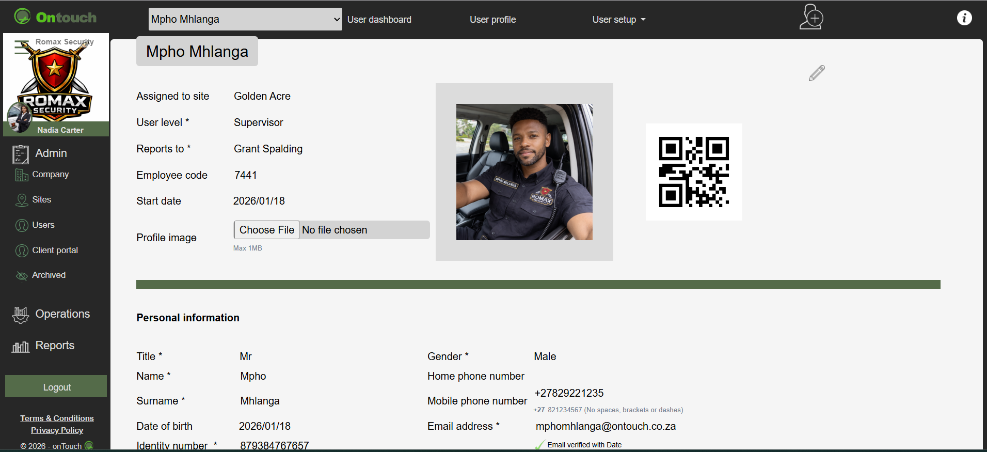Open the Mpho Mhlanga user selector dropdown

245,19
